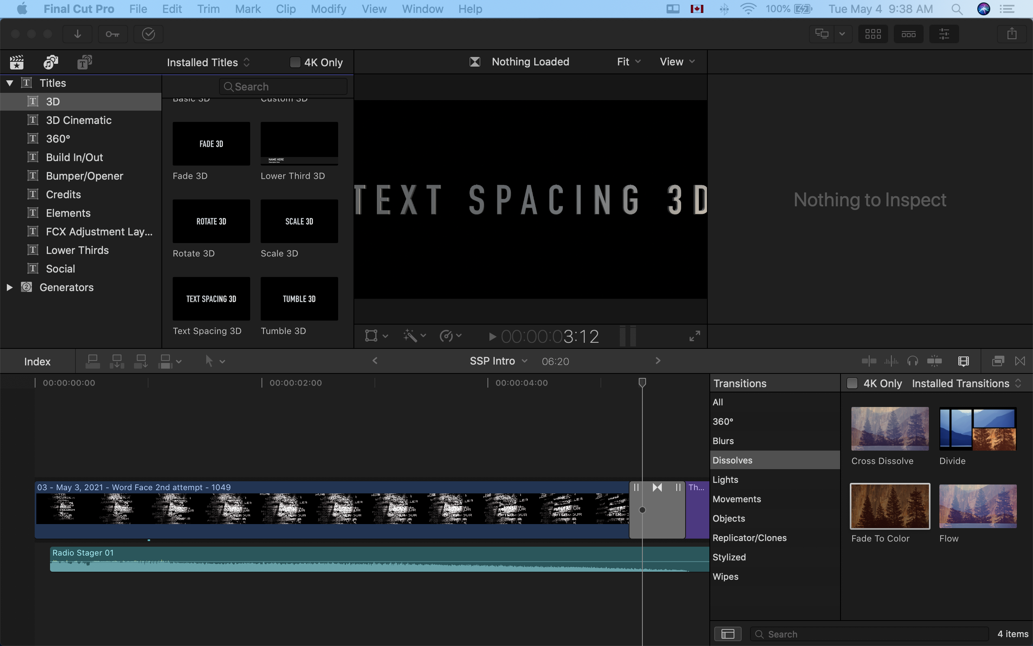Show the Inspector sliders button
This screenshot has width=1033, height=646.
pos(944,34)
